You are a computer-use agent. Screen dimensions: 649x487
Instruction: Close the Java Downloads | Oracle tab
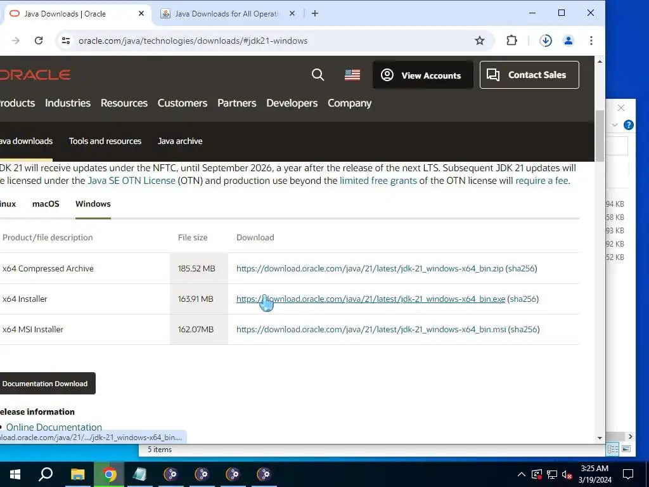click(141, 14)
